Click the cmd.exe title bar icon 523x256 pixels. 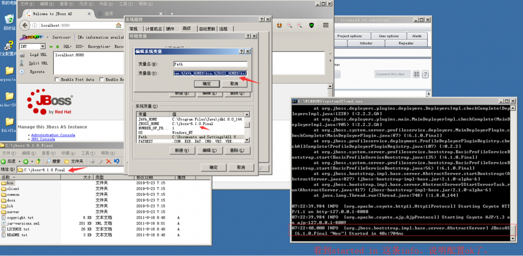[294, 101]
